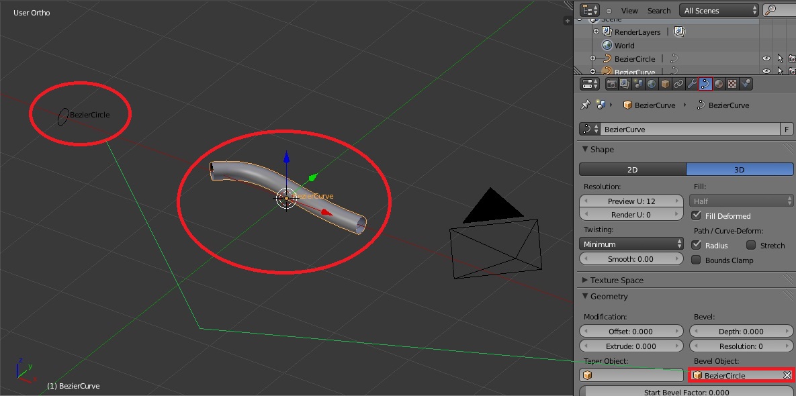Expand the RenderLayers tree item
Image resolution: width=796 pixels, height=396 pixels.
click(x=596, y=32)
